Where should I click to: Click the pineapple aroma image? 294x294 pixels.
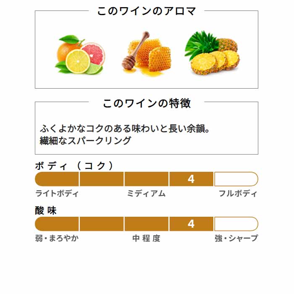click(x=212, y=53)
